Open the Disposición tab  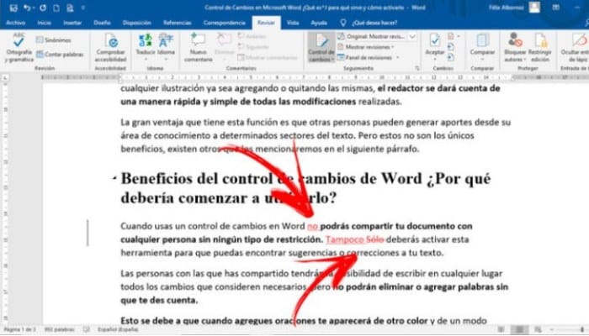pyautogui.click(x=136, y=23)
